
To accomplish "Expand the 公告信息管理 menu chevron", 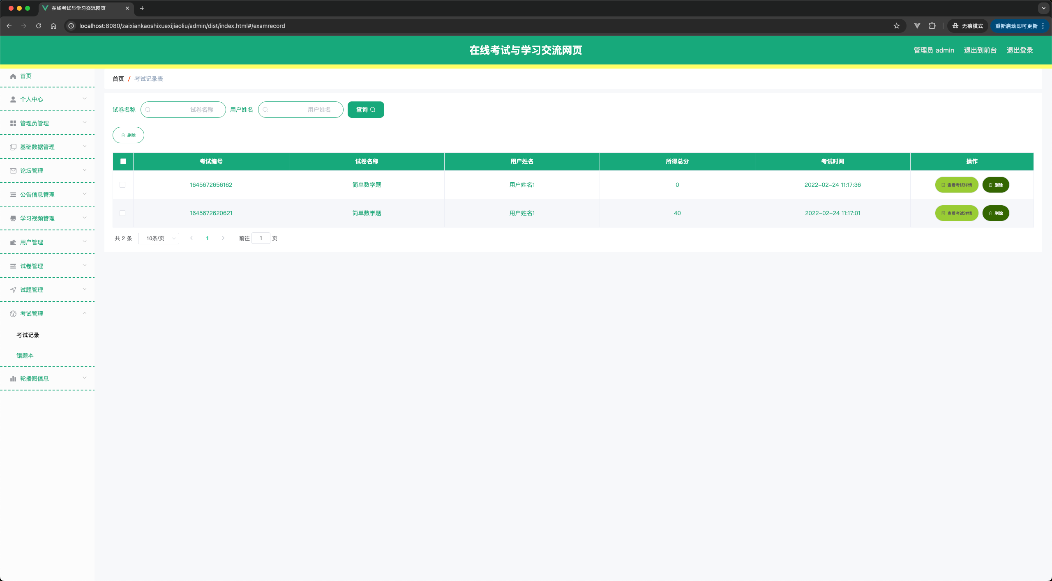I will (x=85, y=194).
